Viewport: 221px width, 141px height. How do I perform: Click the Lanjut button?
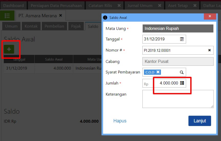(199, 121)
